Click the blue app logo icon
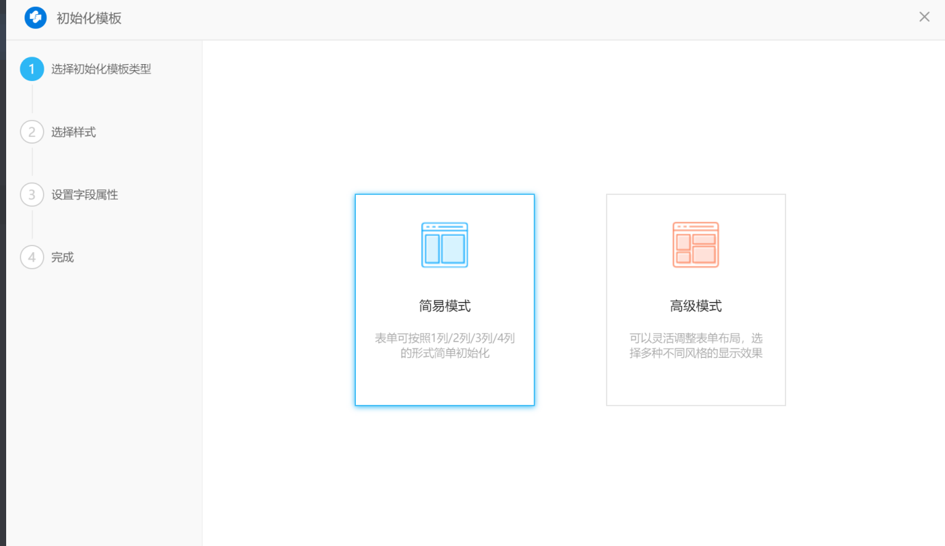This screenshot has width=945, height=546. coord(35,18)
